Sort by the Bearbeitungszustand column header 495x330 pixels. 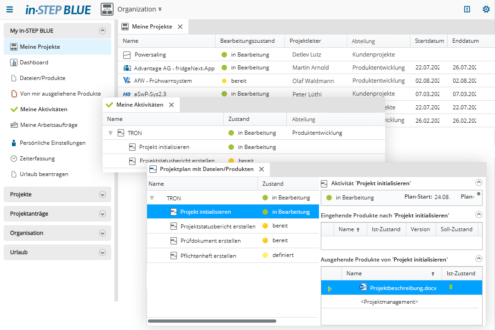point(247,41)
